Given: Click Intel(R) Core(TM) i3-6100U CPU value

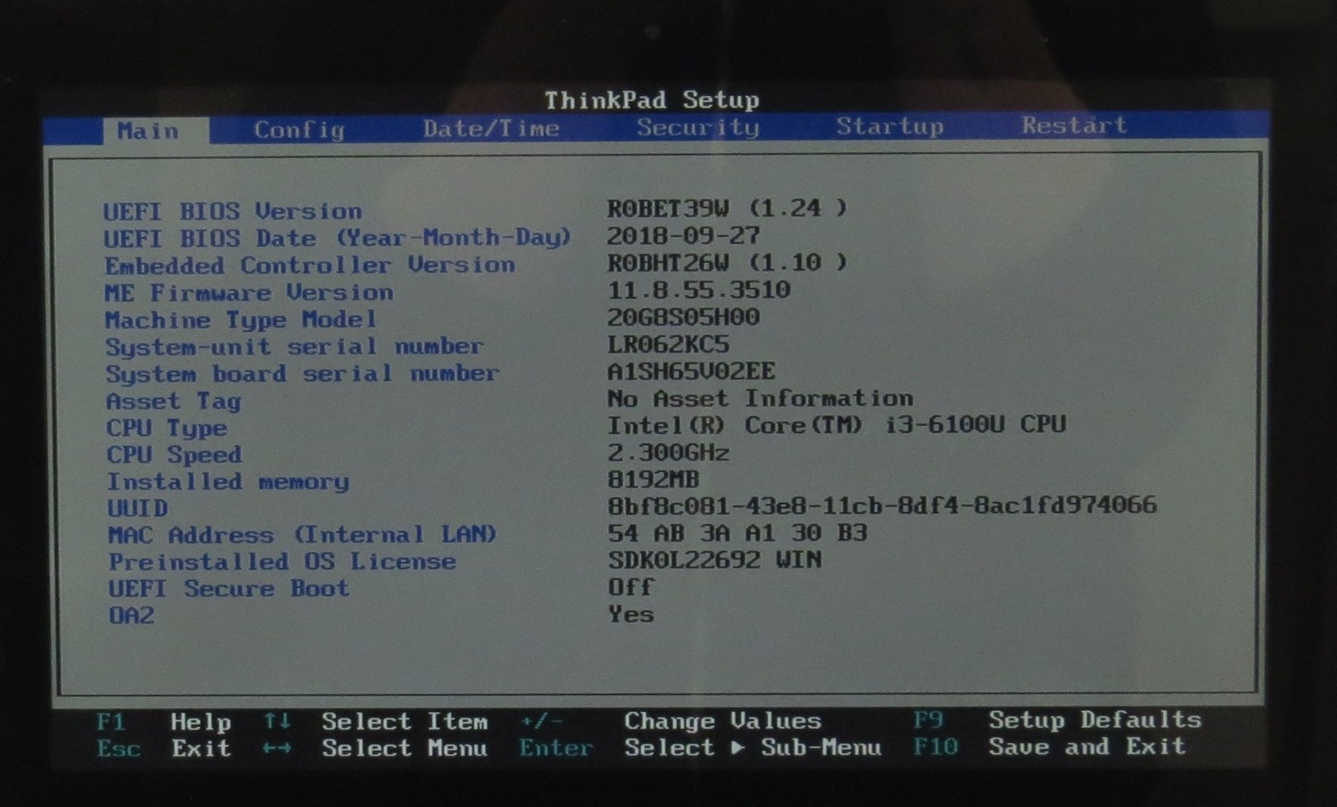Looking at the screenshot, I should click(x=836, y=425).
